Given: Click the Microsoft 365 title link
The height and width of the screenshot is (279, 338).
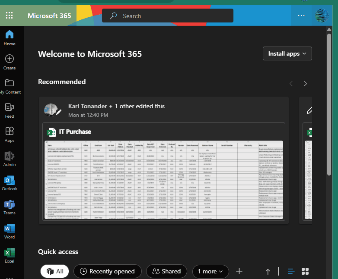Looking at the screenshot, I should (49, 16).
